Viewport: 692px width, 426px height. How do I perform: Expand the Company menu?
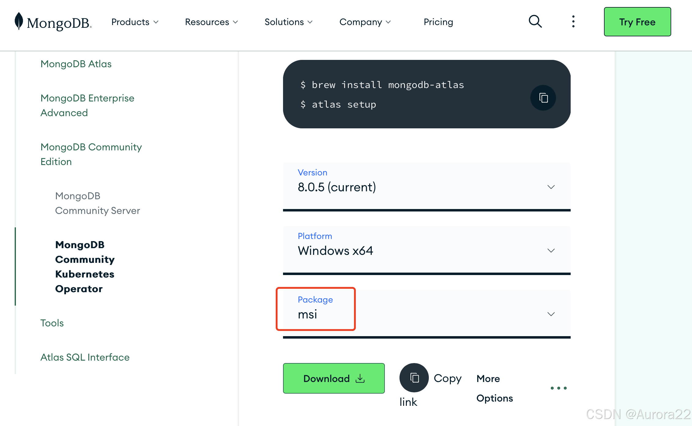click(365, 22)
